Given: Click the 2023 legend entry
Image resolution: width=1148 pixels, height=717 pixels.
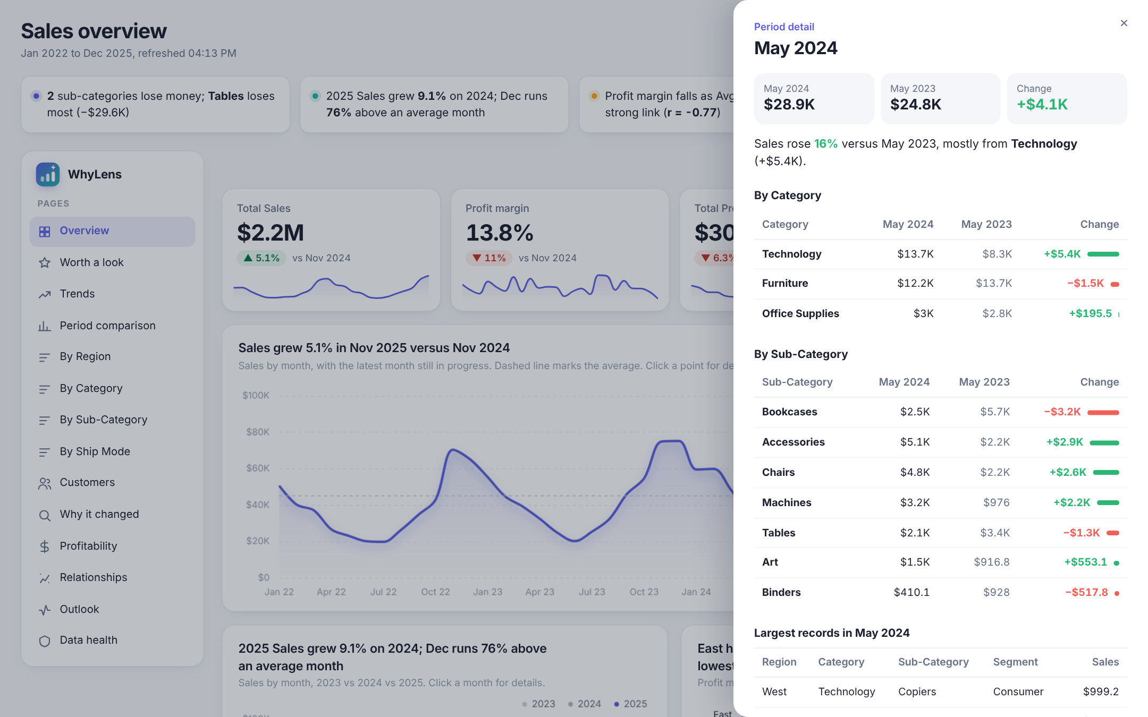Looking at the screenshot, I should [x=538, y=704].
